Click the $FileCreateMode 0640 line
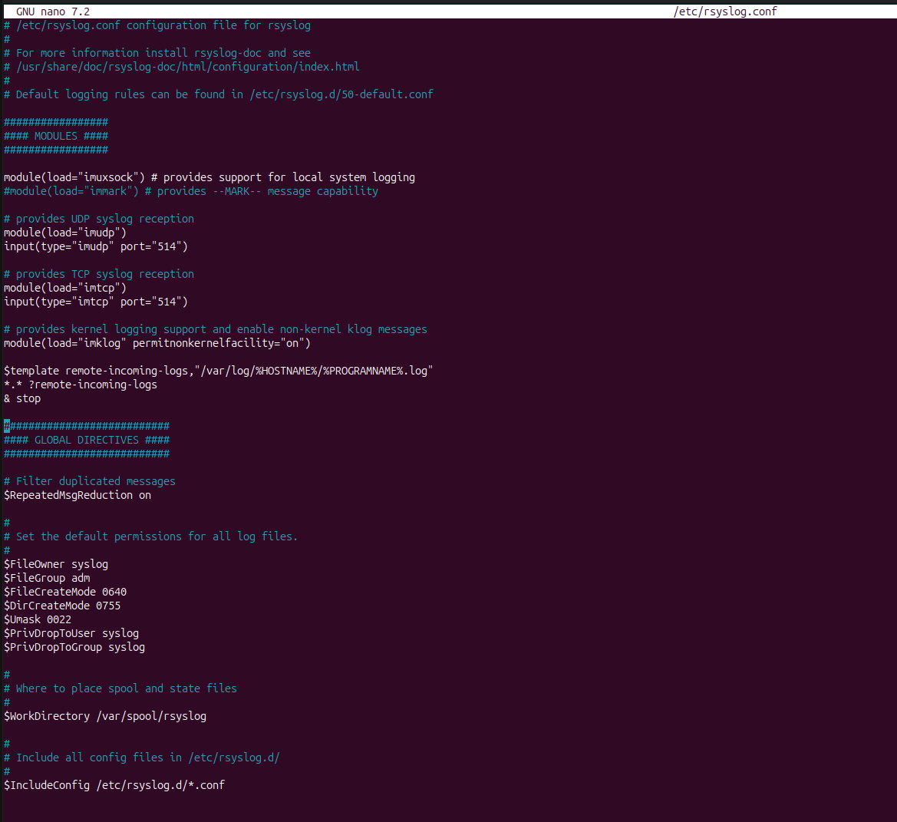The image size is (897, 822). pos(65,592)
